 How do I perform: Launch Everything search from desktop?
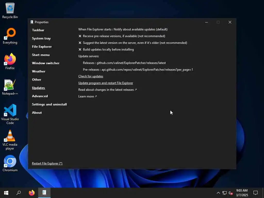(x=10, y=36)
